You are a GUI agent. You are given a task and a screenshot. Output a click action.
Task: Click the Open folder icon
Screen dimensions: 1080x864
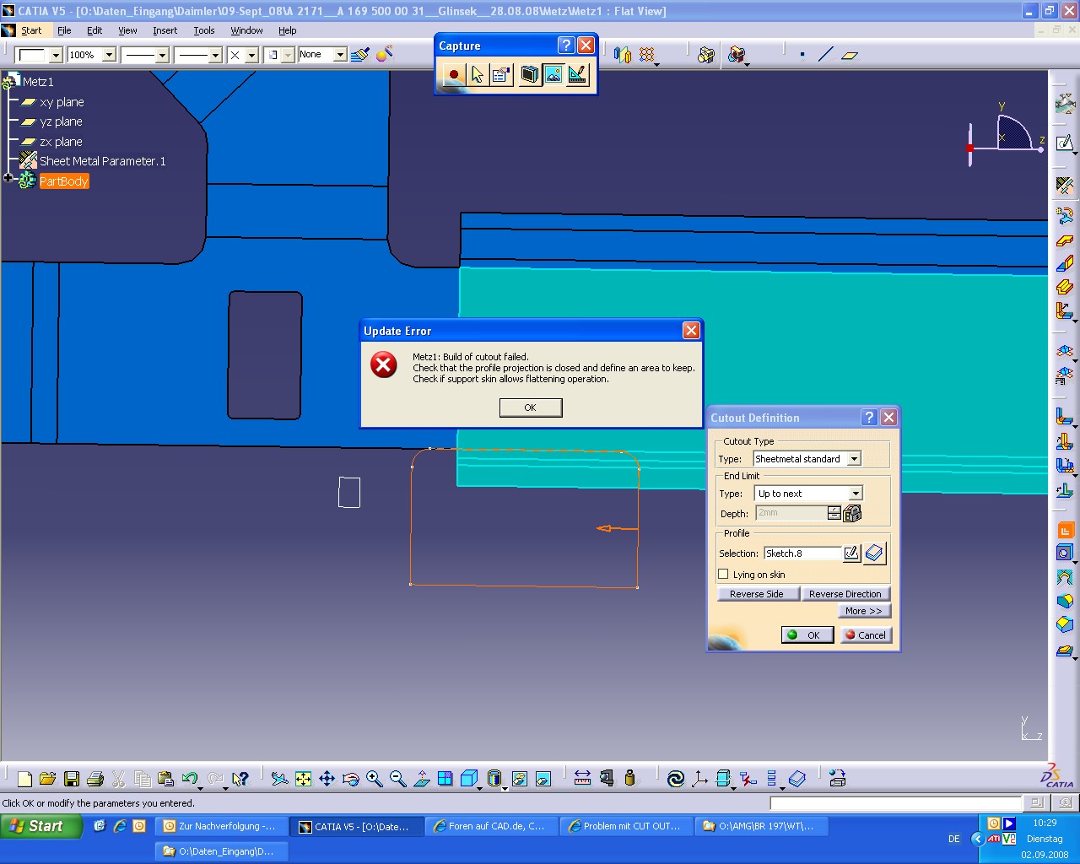tap(47, 779)
